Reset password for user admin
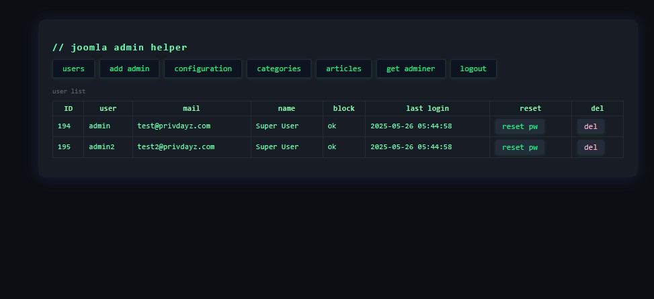The width and height of the screenshot is (654, 299). [x=520, y=126]
